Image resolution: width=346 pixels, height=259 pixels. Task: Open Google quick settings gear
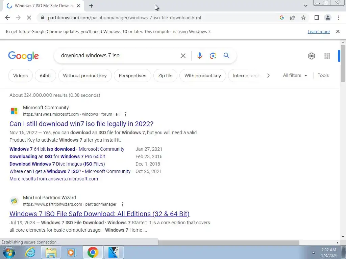pos(311,56)
